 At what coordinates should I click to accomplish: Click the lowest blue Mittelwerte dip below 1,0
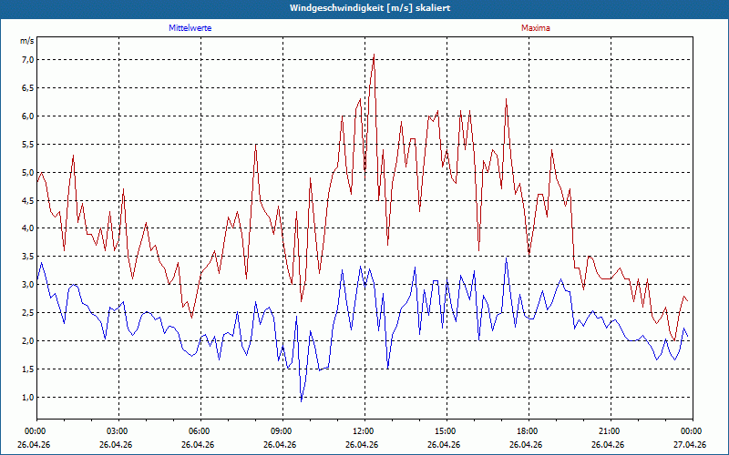point(302,400)
